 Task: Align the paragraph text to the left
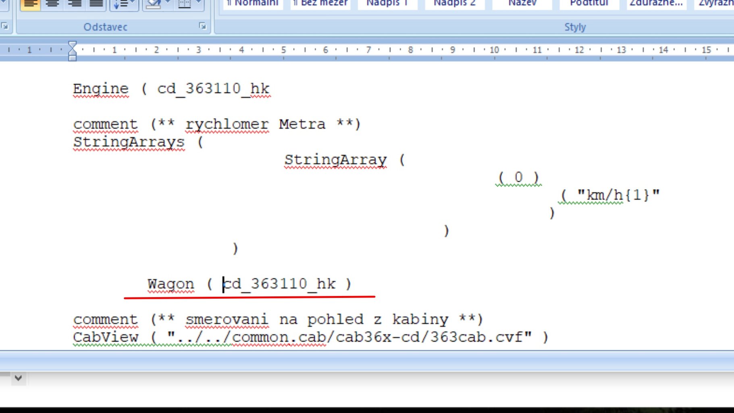(30, 4)
